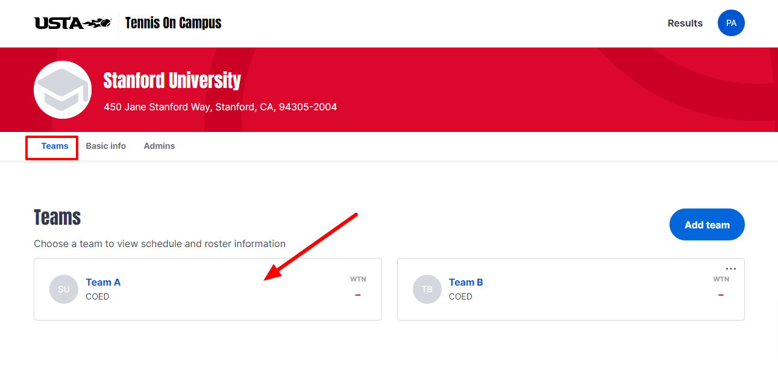Open Results in the top navigation
This screenshot has width=778, height=370.
tap(685, 23)
